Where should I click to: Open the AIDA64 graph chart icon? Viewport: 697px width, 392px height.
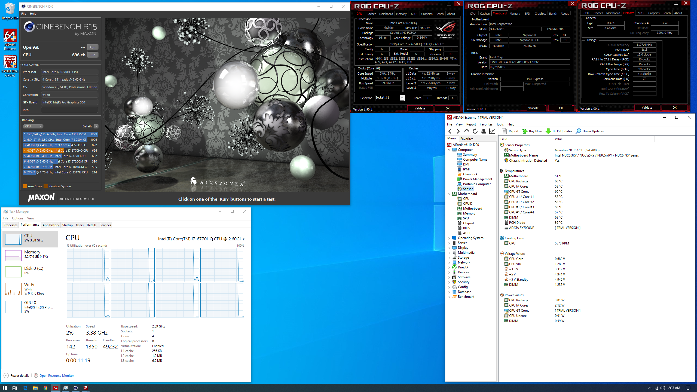(492, 131)
